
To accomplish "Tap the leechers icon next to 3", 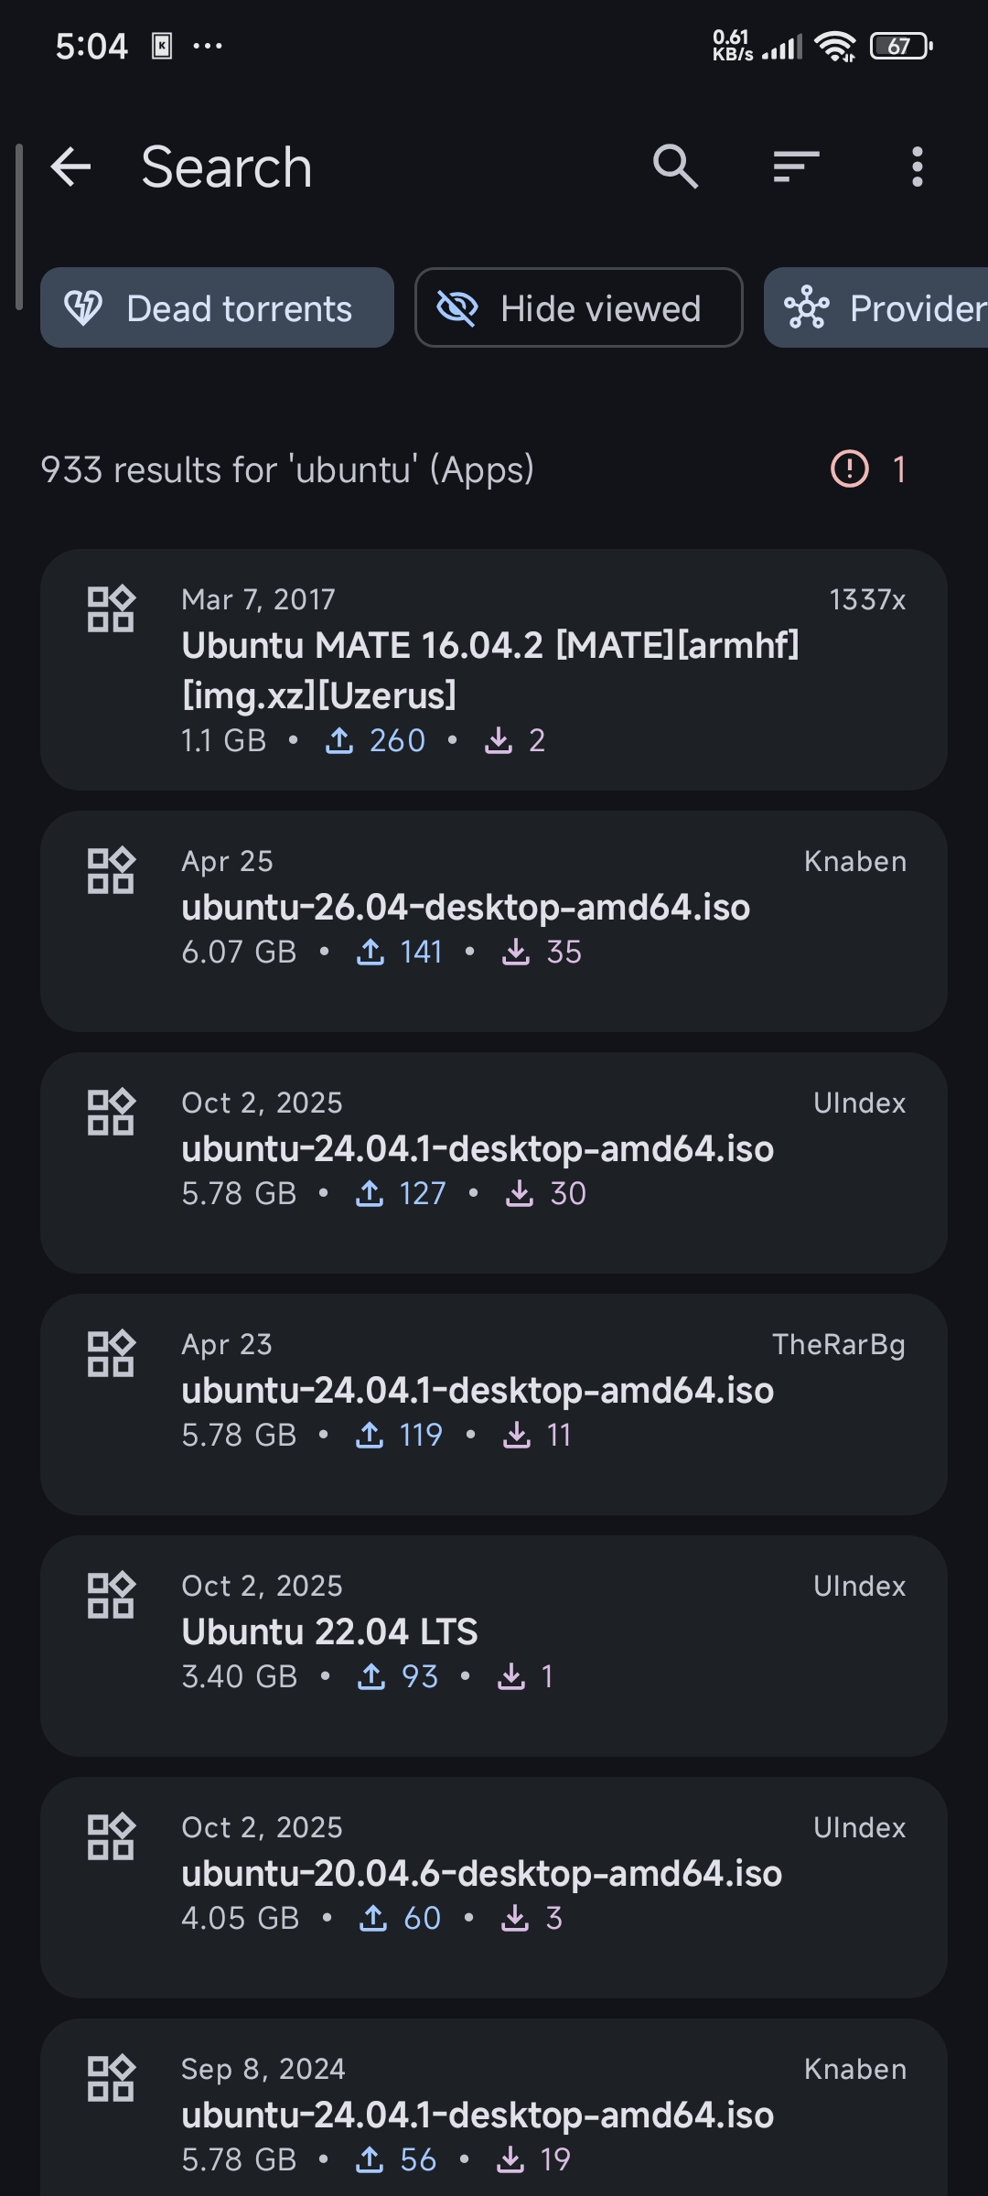I will point(515,1918).
